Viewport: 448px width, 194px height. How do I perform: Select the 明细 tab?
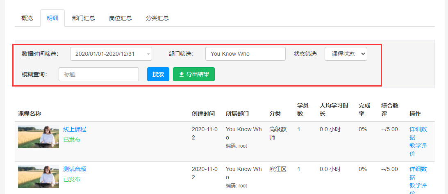click(52, 18)
